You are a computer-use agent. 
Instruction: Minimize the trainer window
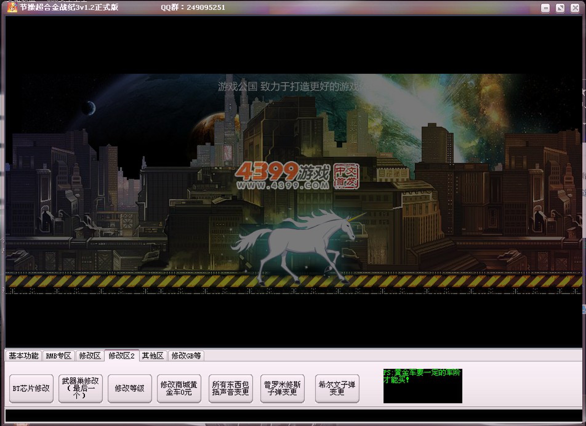(x=545, y=8)
